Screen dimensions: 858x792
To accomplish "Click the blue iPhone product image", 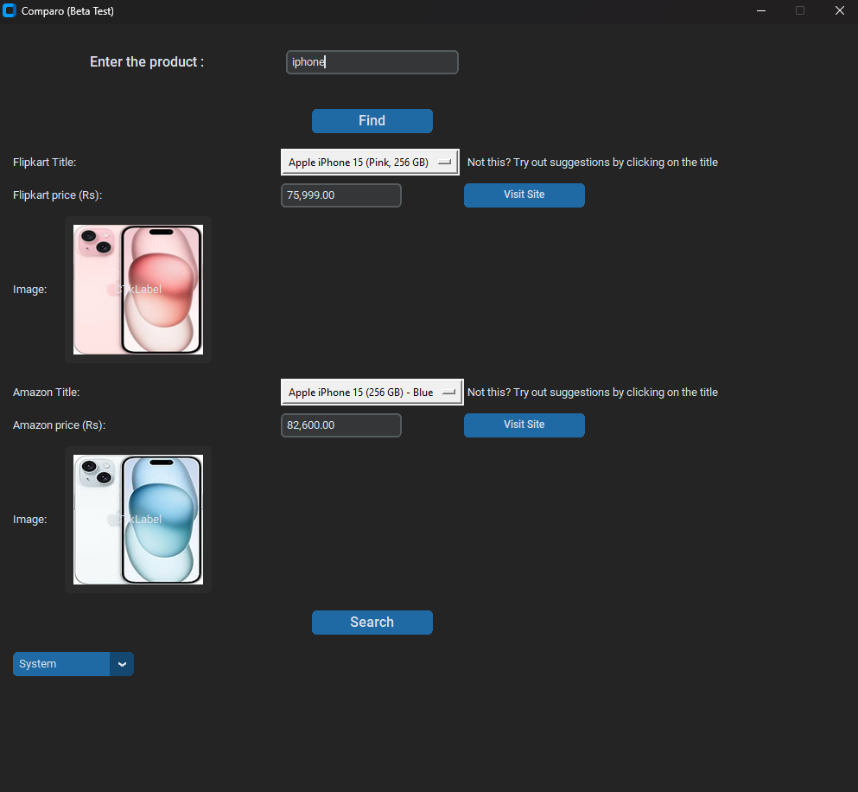I will click(138, 520).
